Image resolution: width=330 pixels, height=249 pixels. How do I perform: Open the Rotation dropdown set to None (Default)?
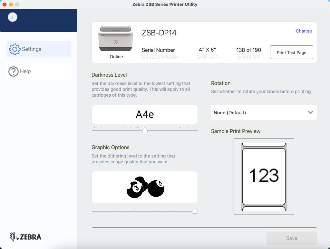(264, 112)
